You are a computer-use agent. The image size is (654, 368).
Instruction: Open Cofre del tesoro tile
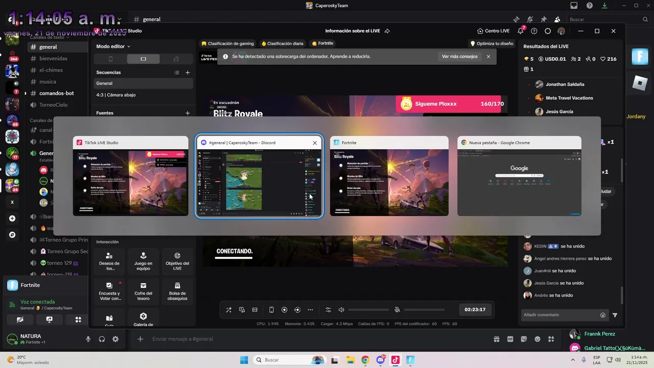tap(143, 291)
